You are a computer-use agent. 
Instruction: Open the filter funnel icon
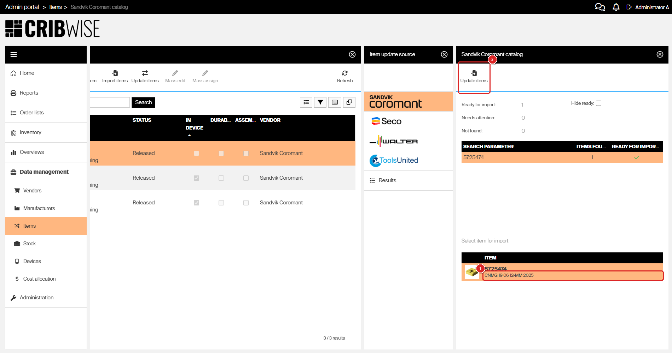320,102
